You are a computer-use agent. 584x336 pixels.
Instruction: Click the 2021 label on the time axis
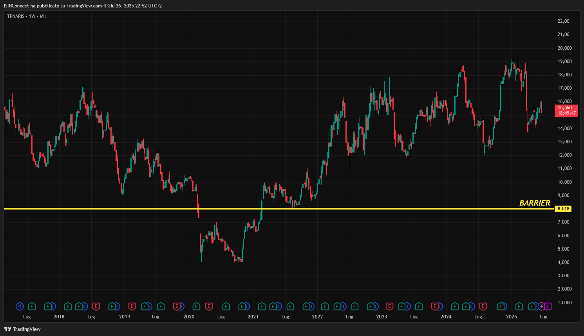(x=253, y=317)
